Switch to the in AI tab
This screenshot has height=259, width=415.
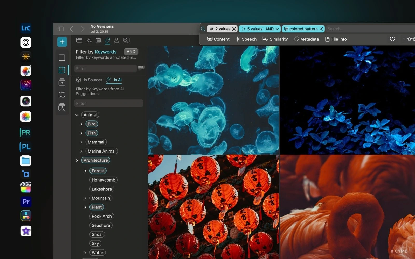coord(114,80)
